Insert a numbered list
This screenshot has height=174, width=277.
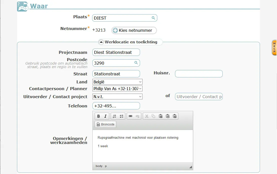(114, 116)
